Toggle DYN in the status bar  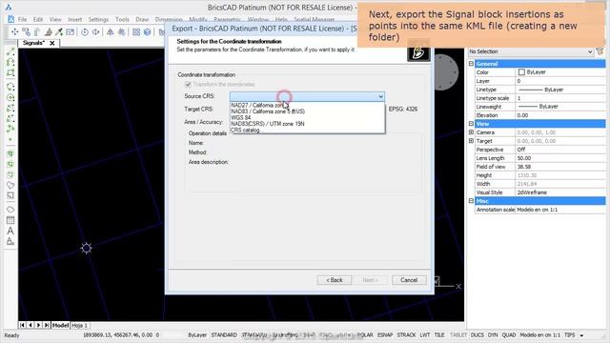pyautogui.click(x=493, y=334)
